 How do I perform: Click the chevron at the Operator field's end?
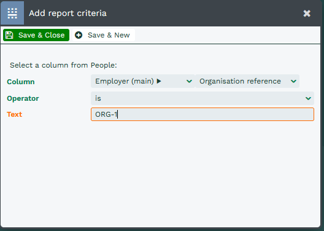(x=308, y=98)
